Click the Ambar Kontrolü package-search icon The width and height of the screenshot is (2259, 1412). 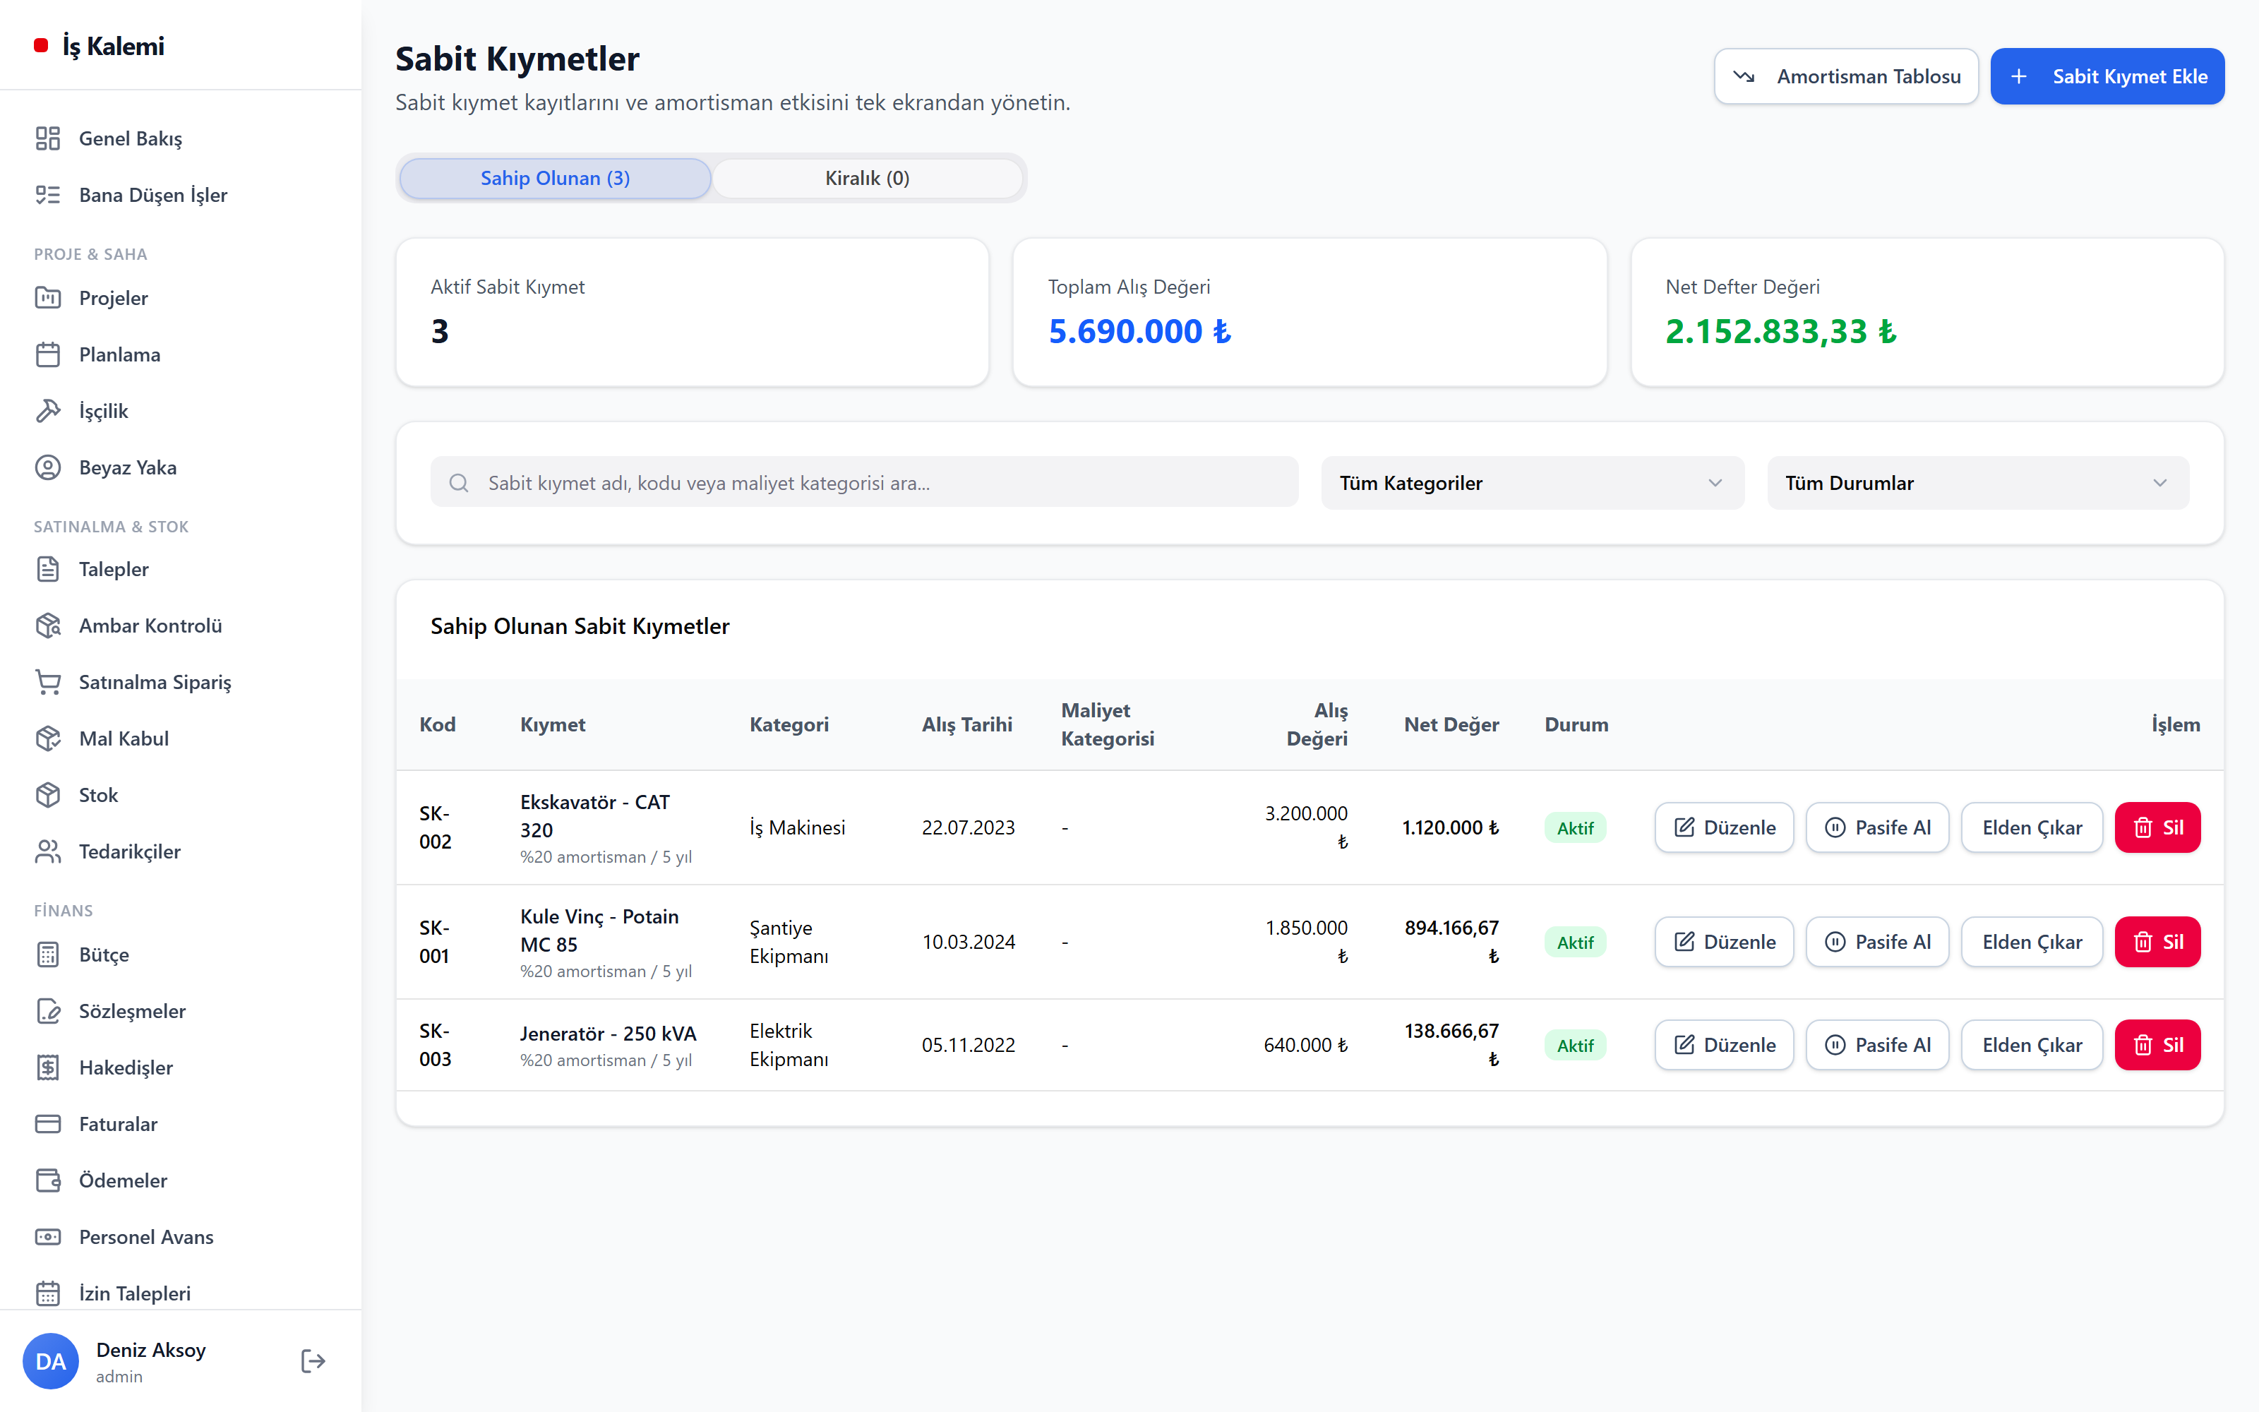tap(47, 625)
